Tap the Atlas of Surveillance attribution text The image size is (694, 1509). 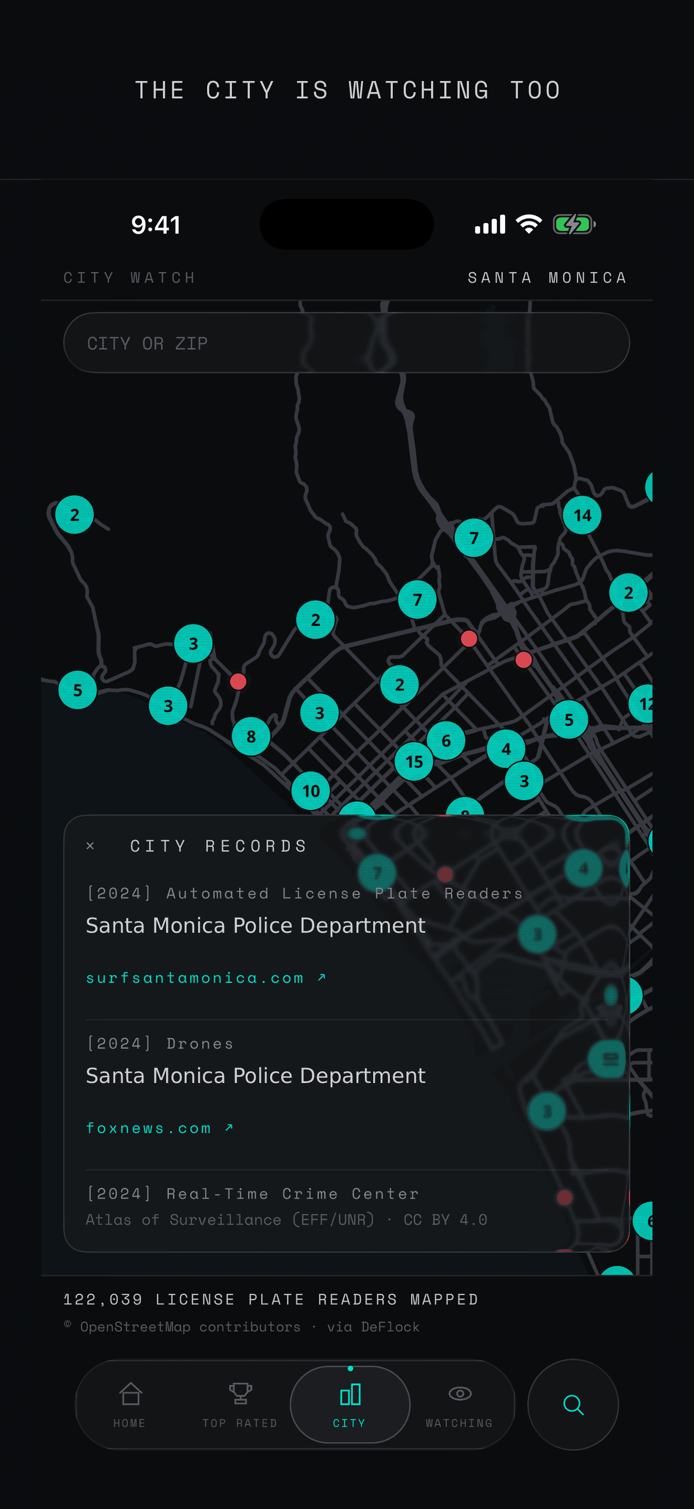click(x=287, y=1220)
